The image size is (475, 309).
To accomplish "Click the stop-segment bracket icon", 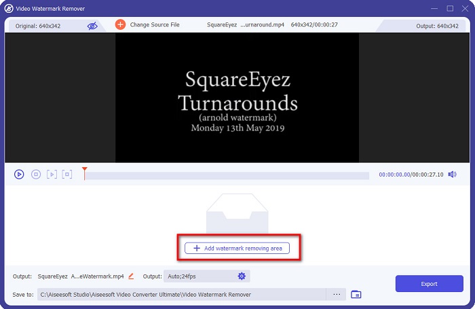I will (67, 175).
